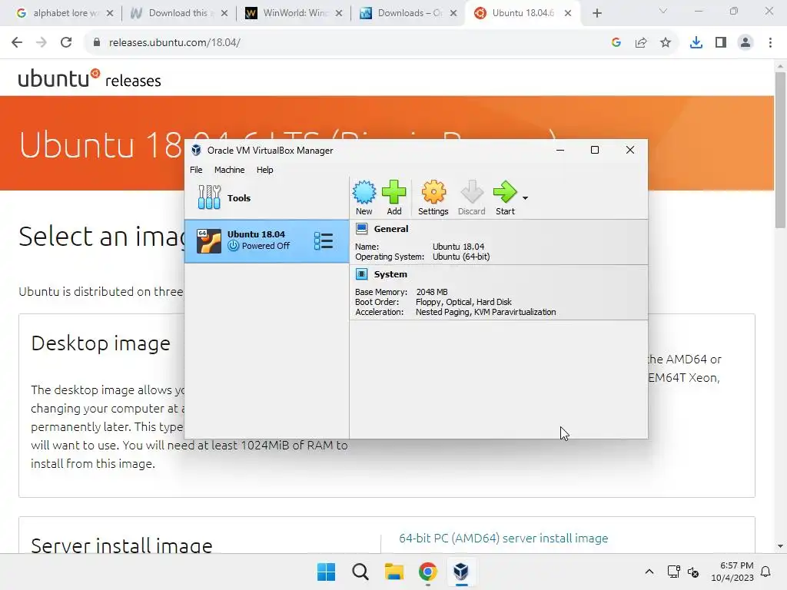This screenshot has width=787, height=590.
Task: Bookmark this page with star icon
Action: click(666, 42)
